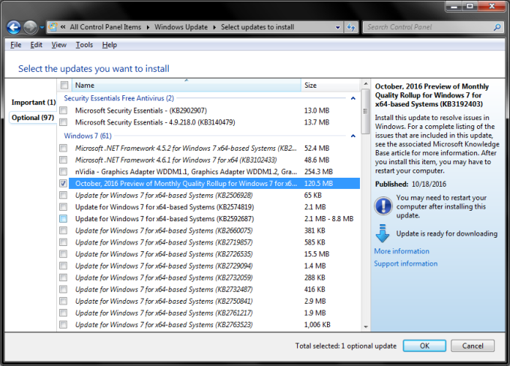Click the Forward navigation arrow button
The image size is (510, 366).
click(31, 28)
